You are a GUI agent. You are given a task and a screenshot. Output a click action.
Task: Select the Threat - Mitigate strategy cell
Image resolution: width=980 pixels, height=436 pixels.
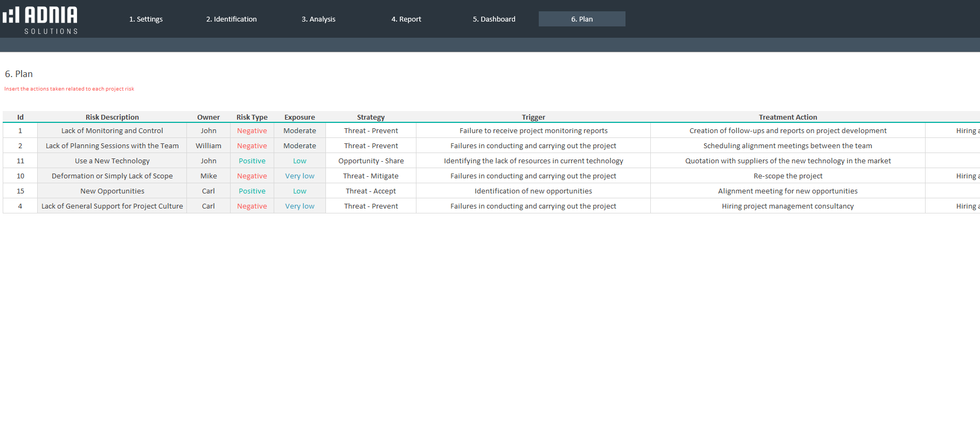[371, 176]
